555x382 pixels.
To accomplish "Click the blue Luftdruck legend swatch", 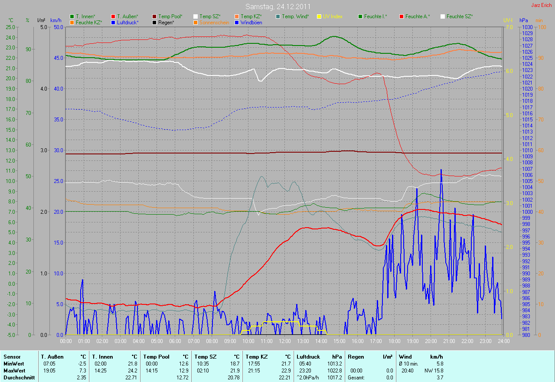I will click(x=113, y=22).
